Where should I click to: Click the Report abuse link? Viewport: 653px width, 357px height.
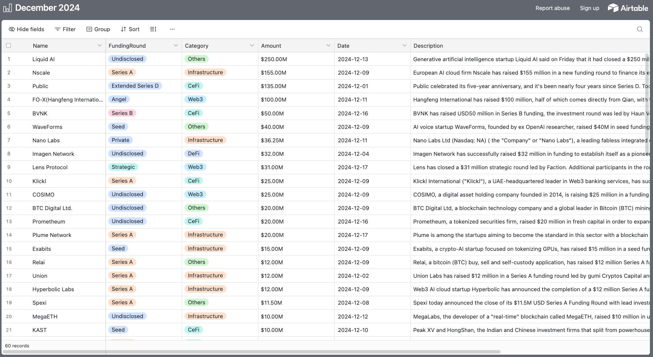(553, 8)
